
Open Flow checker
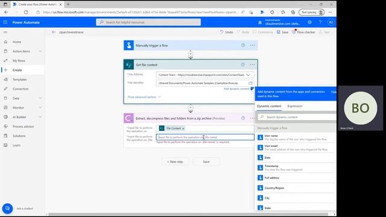coord(303,32)
